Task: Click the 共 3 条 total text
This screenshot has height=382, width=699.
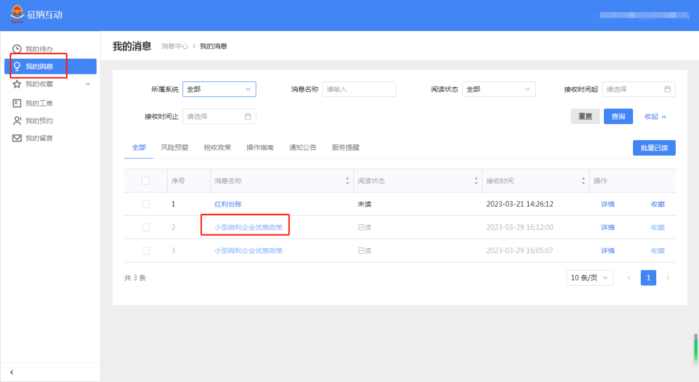Action: (135, 278)
